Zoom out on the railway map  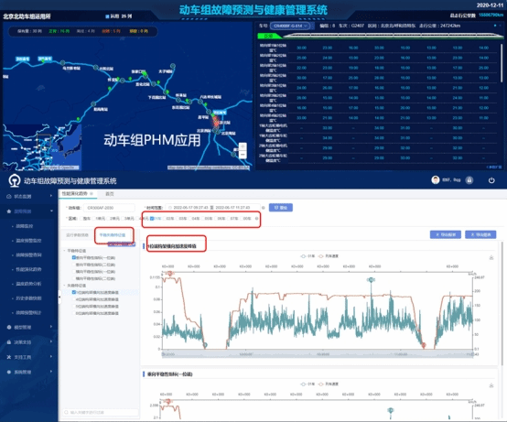(243, 155)
